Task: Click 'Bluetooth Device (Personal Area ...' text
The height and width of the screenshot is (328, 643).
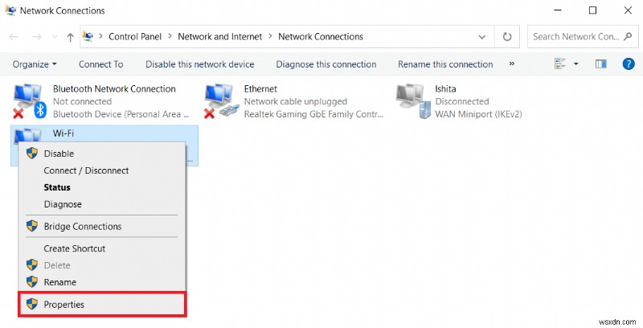Action: point(121,114)
